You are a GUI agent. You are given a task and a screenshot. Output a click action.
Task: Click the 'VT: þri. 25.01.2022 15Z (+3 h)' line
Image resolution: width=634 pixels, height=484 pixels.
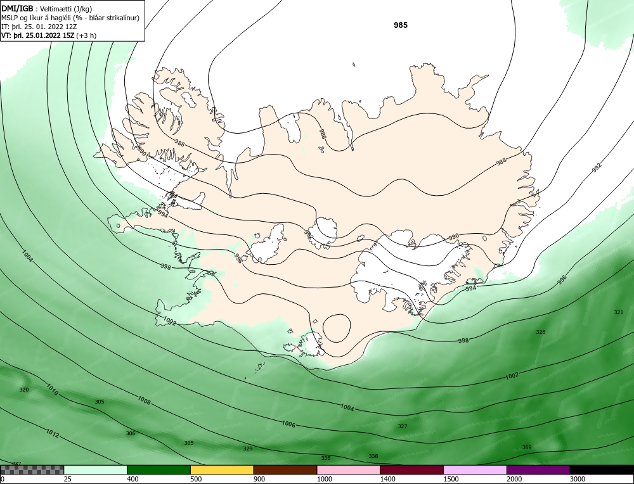[x=49, y=35]
